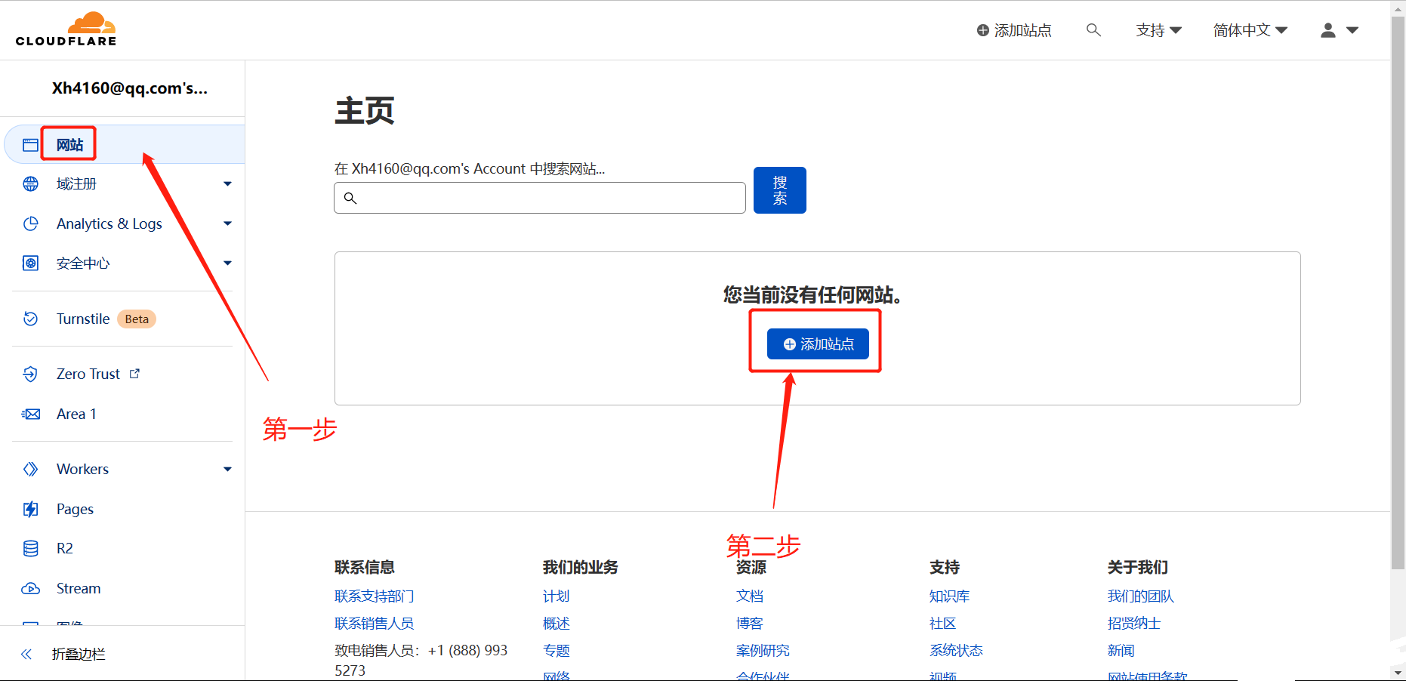This screenshot has height=681, width=1406.
Task: Open 新闻 footer link
Action: (1121, 650)
